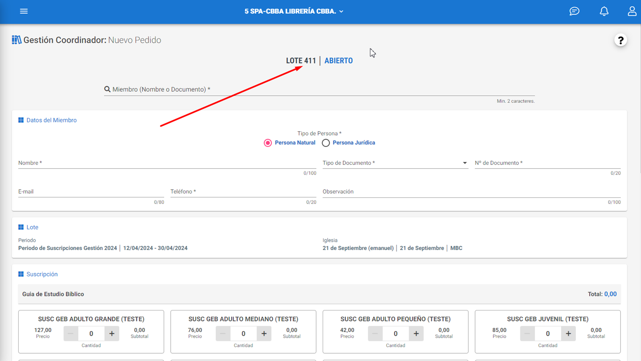
Task: Open the user account icon
Action: point(632,11)
